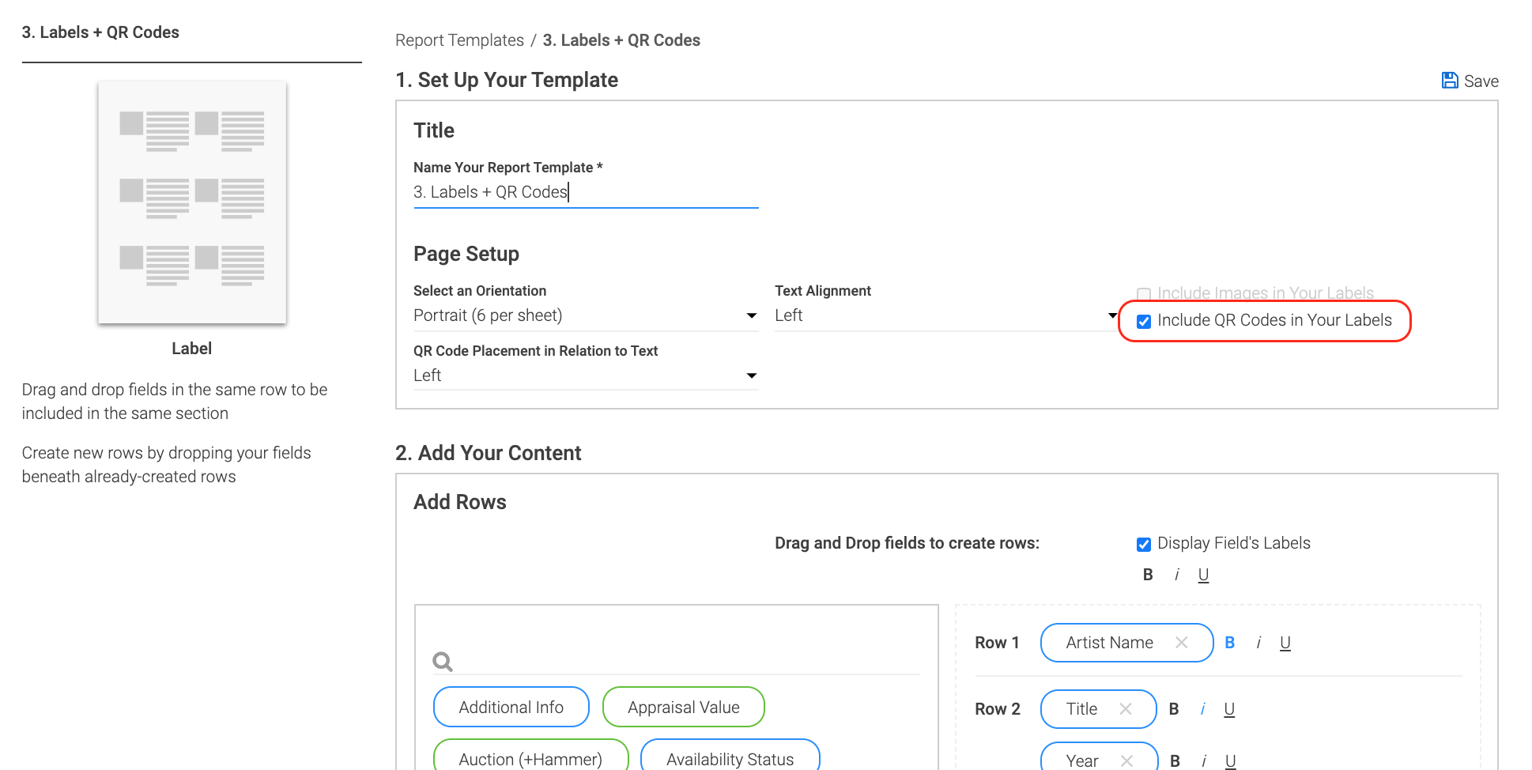Select the Additional Info field pill

coord(511,707)
